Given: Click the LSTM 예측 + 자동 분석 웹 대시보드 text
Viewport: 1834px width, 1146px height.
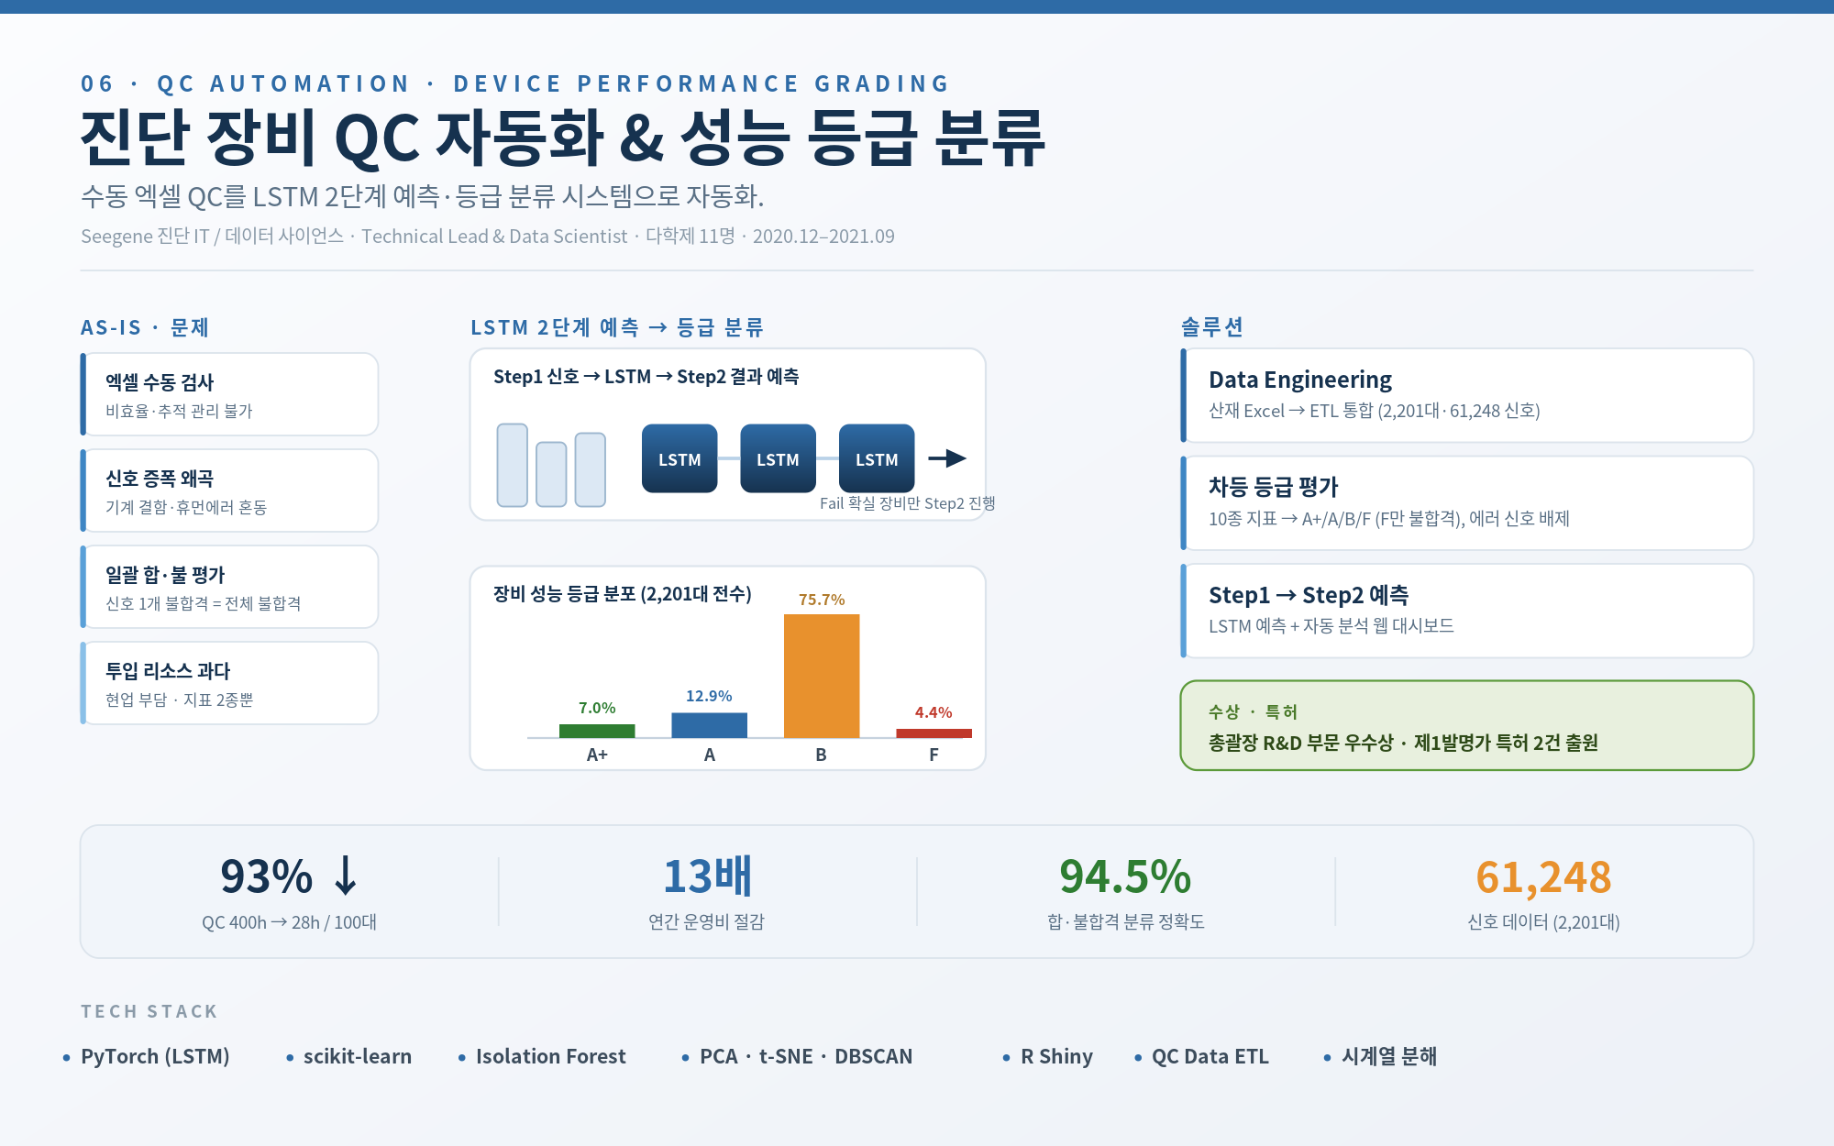Looking at the screenshot, I should click(x=1331, y=626).
